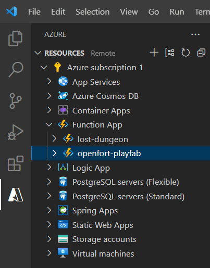The height and width of the screenshot is (268, 210).
Task: Expand the Azure Cosmos DB chevron
Action: [49, 96]
